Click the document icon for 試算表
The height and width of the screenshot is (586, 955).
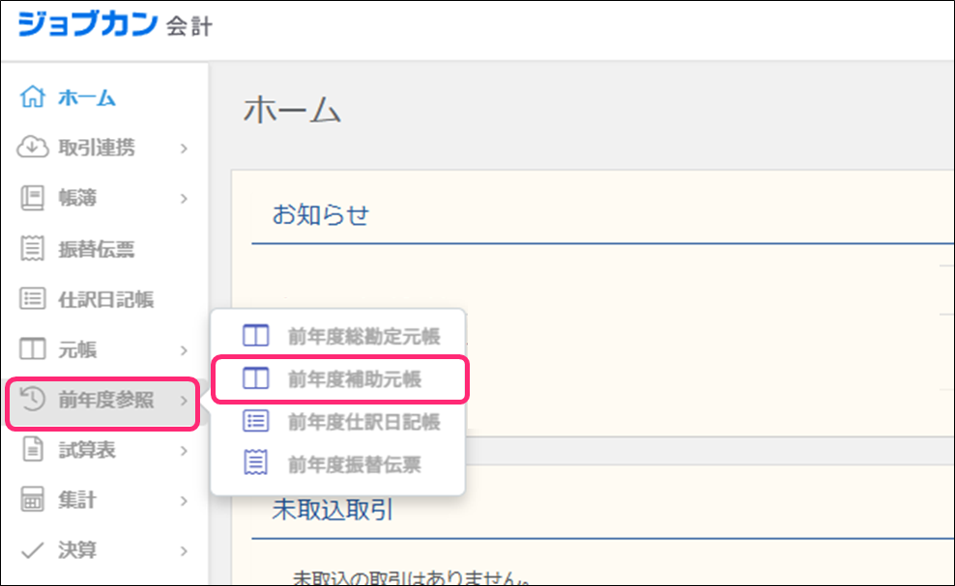pos(33,450)
